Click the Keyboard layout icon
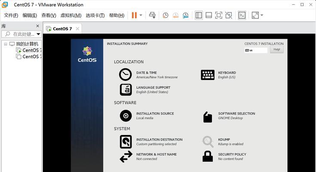The width and height of the screenshot is (316, 172). 208,75
